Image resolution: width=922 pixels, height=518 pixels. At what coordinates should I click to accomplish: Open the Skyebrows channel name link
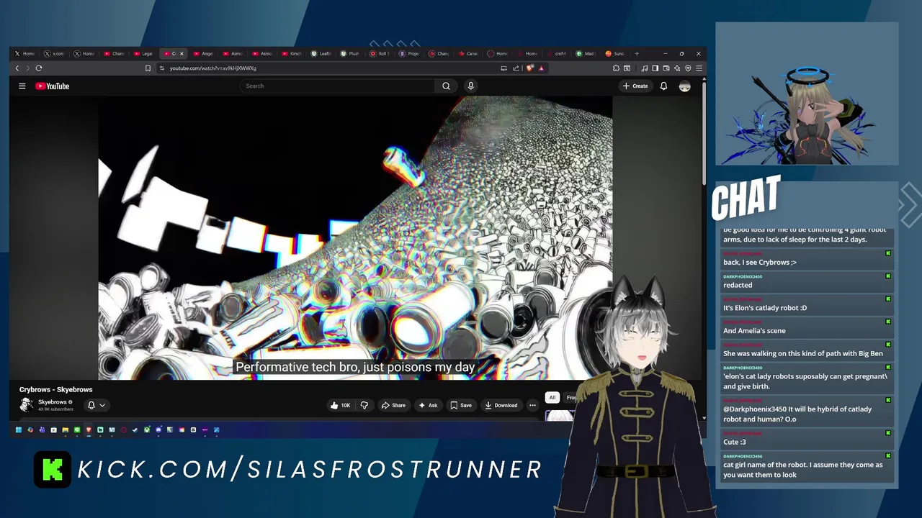coord(53,402)
